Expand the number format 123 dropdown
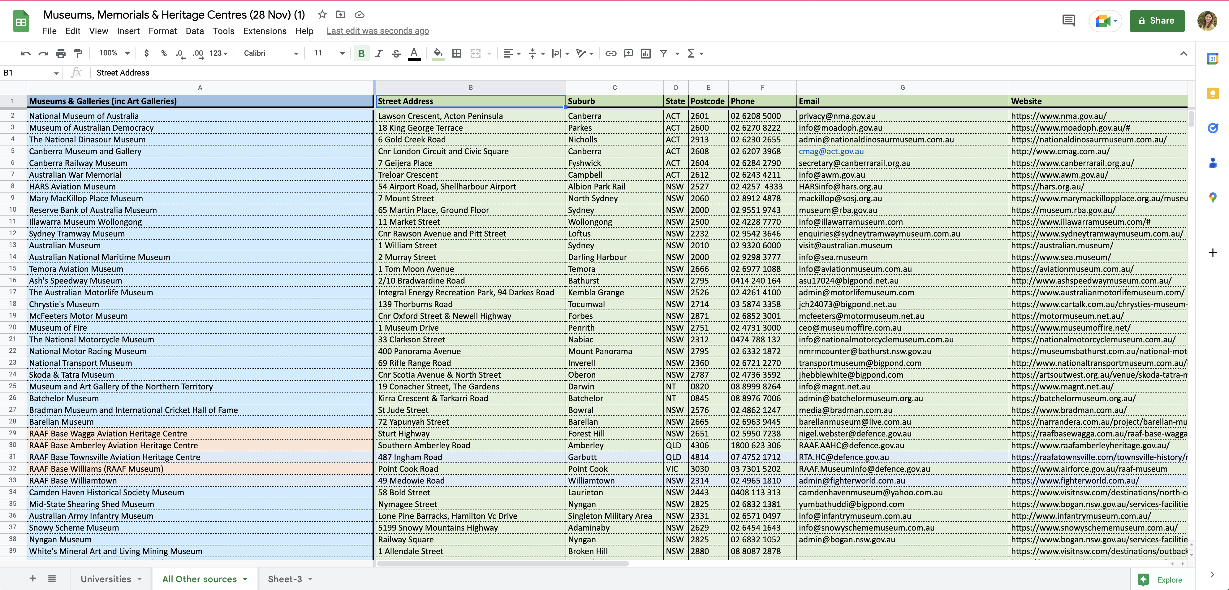 click(x=218, y=54)
